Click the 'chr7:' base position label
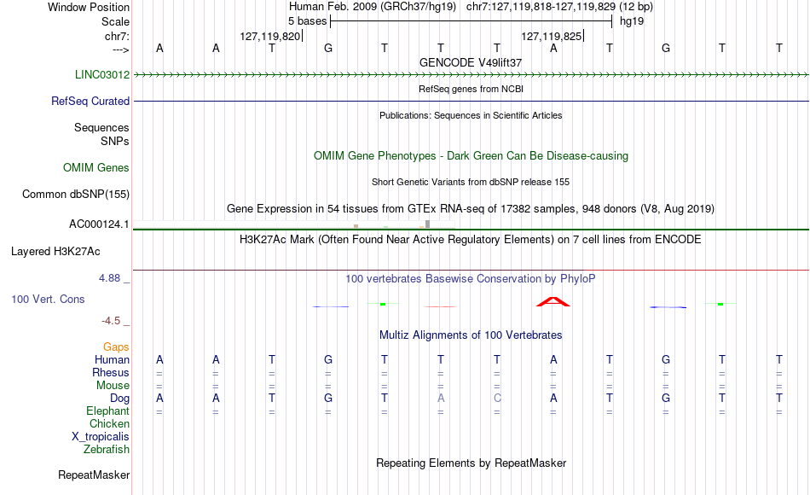 [x=118, y=36]
